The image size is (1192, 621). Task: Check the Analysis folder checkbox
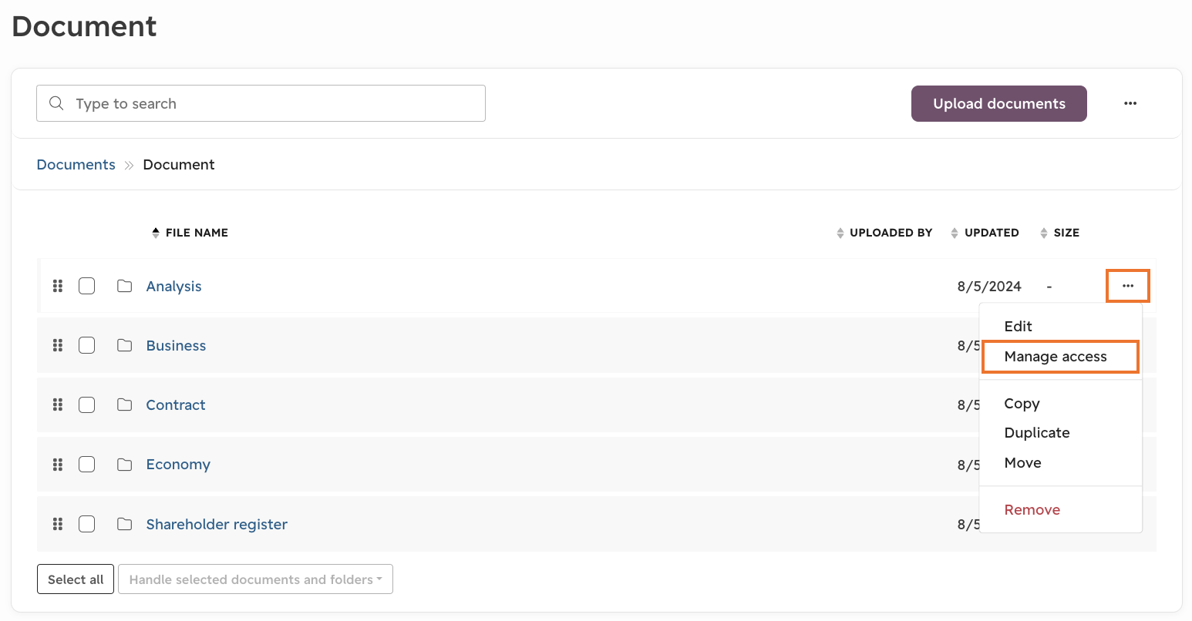tap(87, 286)
